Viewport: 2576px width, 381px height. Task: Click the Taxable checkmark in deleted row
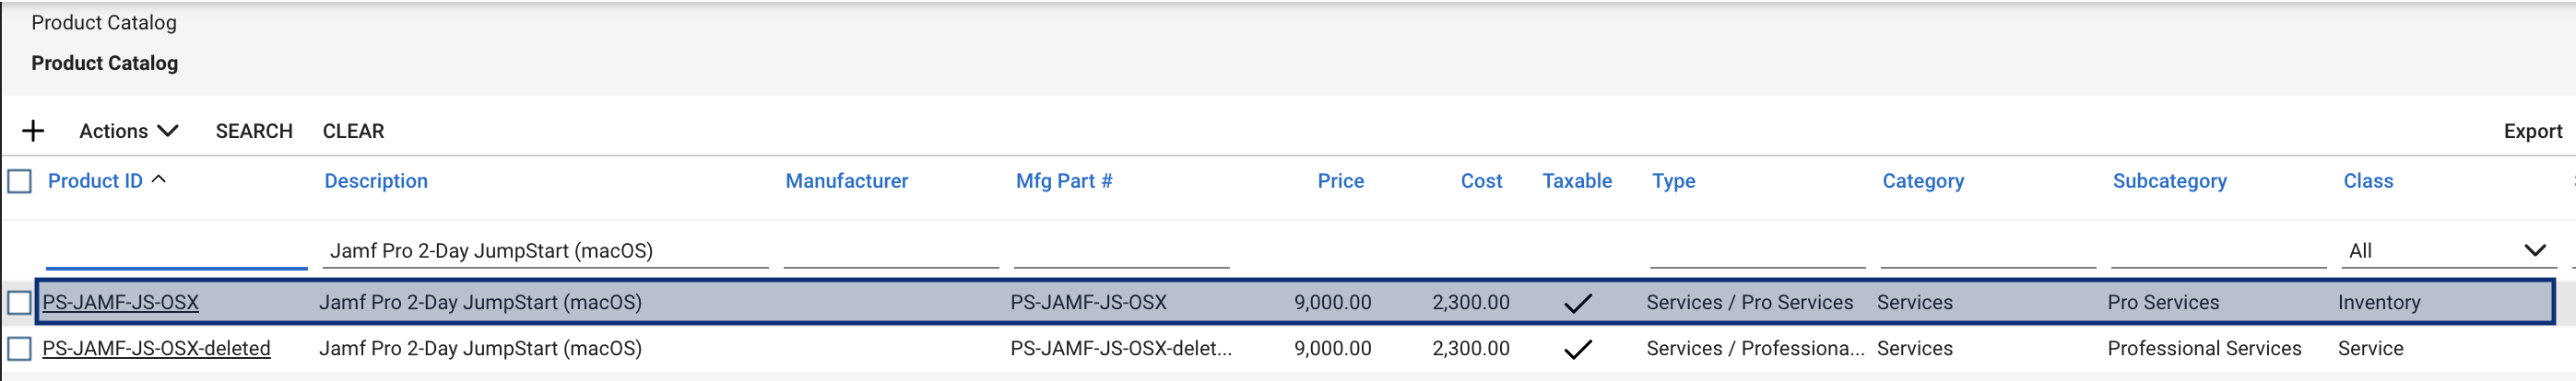1577,349
